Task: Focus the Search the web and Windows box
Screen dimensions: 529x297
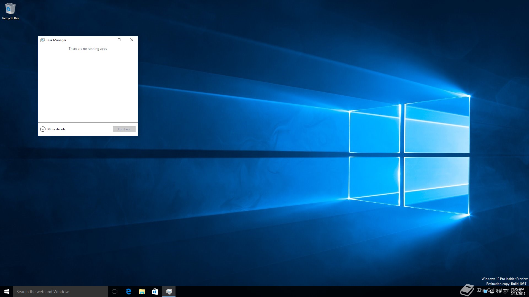Action: 61,291
